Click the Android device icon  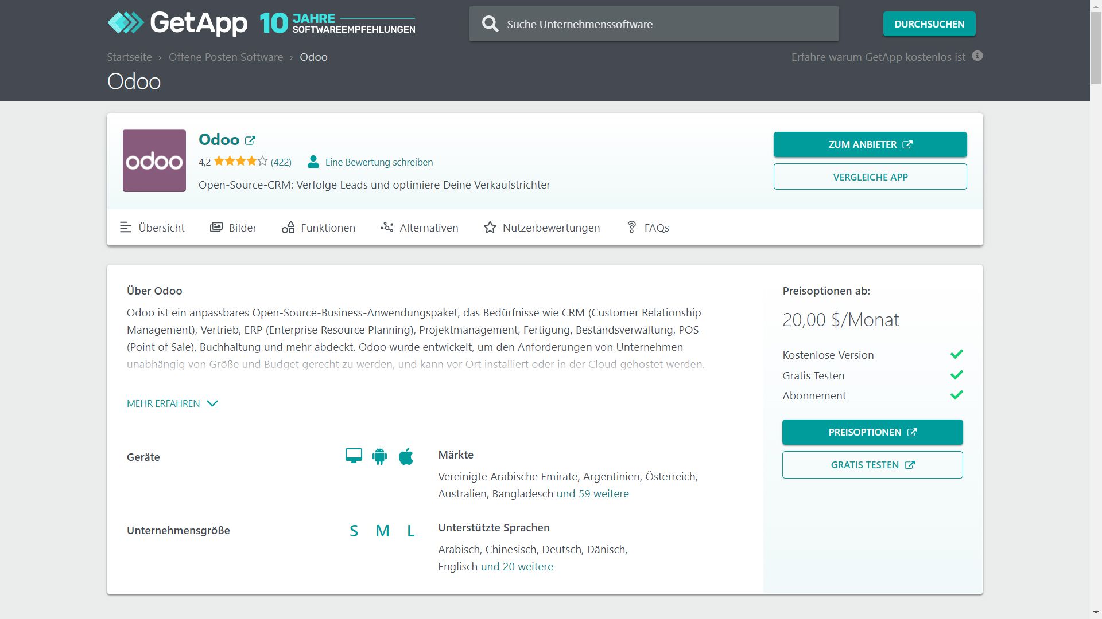pos(379,456)
